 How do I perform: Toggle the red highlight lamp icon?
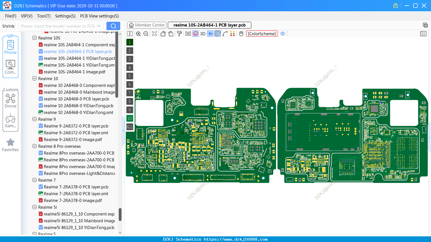(x=196, y=34)
